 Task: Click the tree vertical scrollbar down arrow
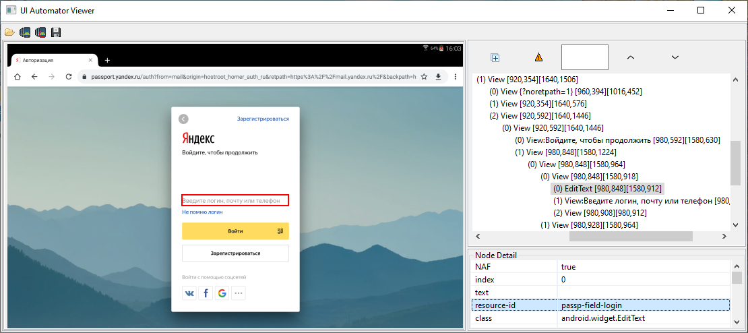tap(735, 225)
